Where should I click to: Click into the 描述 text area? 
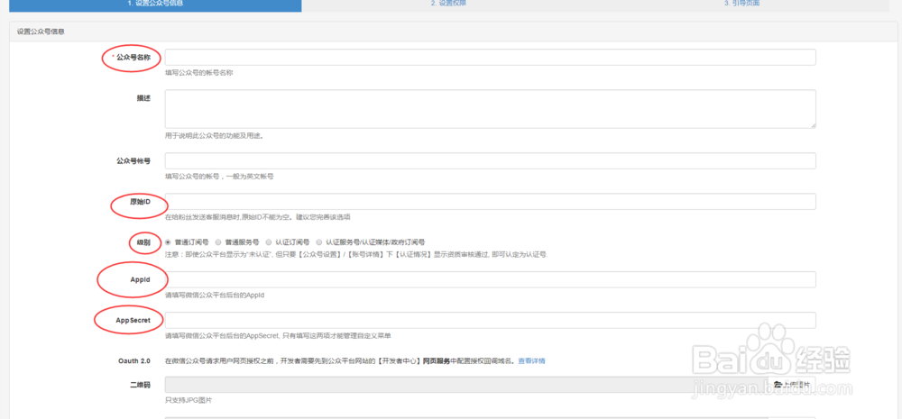[x=490, y=109]
